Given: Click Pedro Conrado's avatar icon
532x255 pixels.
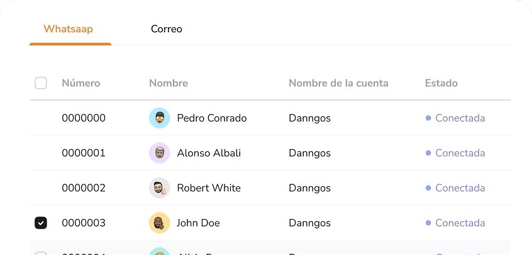Looking at the screenshot, I should (x=159, y=118).
